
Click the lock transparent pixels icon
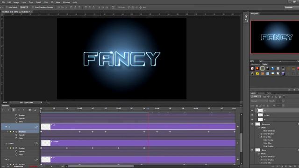[257, 105]
